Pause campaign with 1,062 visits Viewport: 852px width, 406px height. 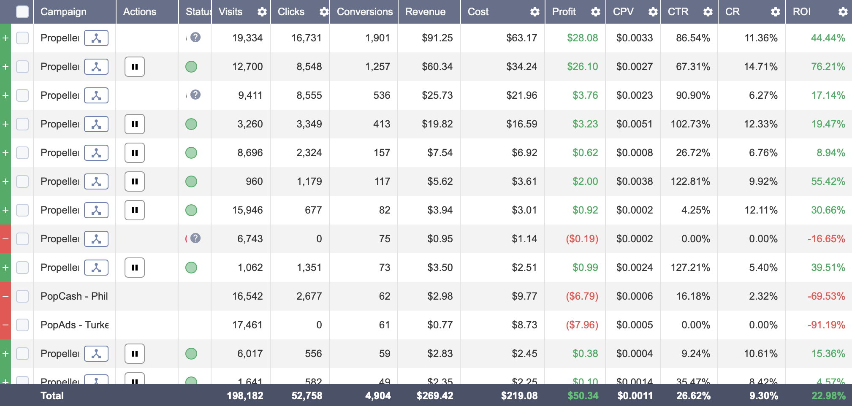[135, 268]
